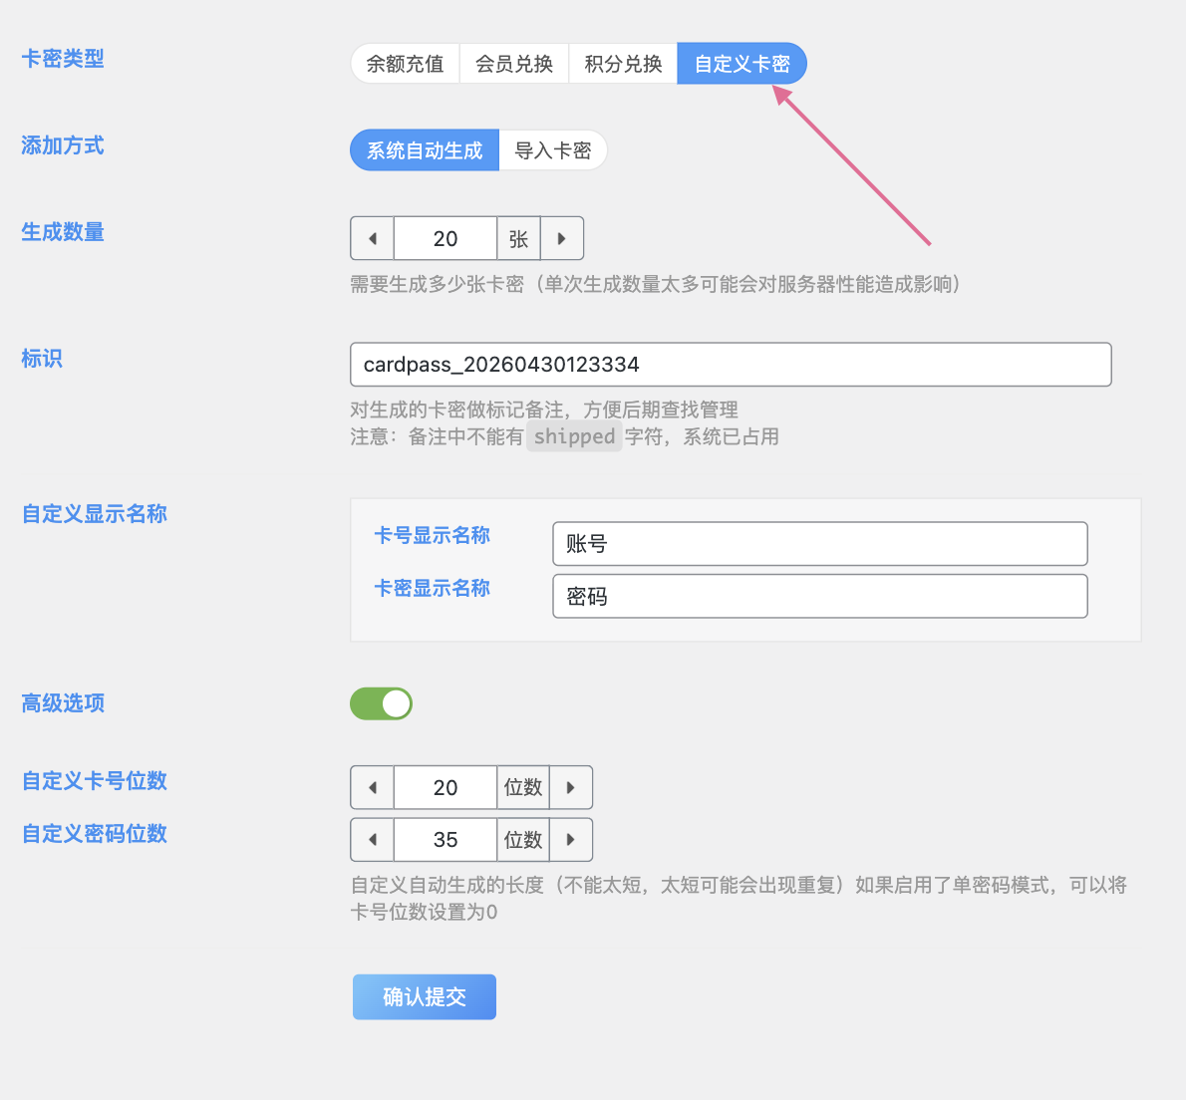Click the 标识 label
The image size is (1186, 1100).
tap(42, 359)
